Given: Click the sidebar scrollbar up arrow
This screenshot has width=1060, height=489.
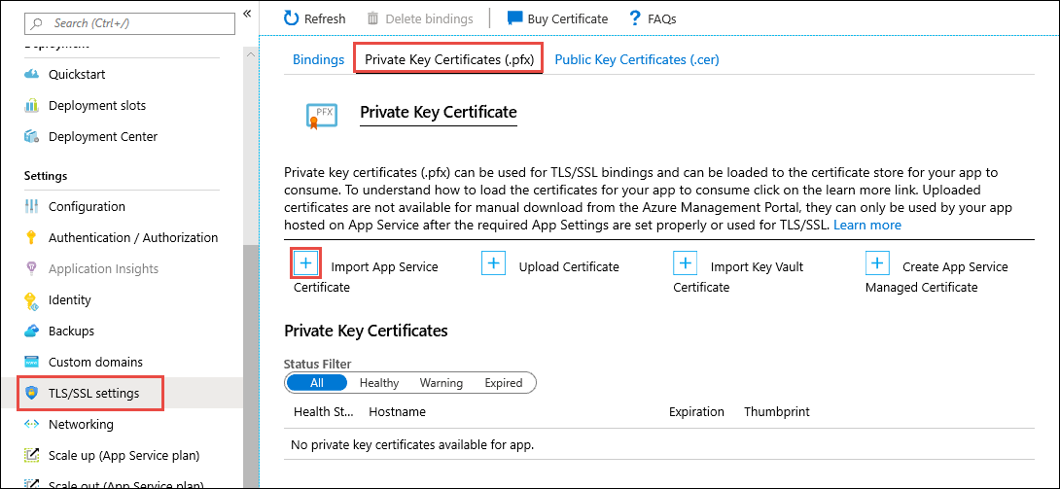Looking at the screenshot, I should 251,54.
